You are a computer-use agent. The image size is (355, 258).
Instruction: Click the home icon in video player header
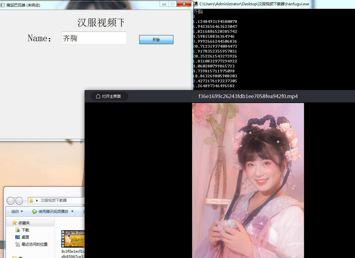pos(98,96)
